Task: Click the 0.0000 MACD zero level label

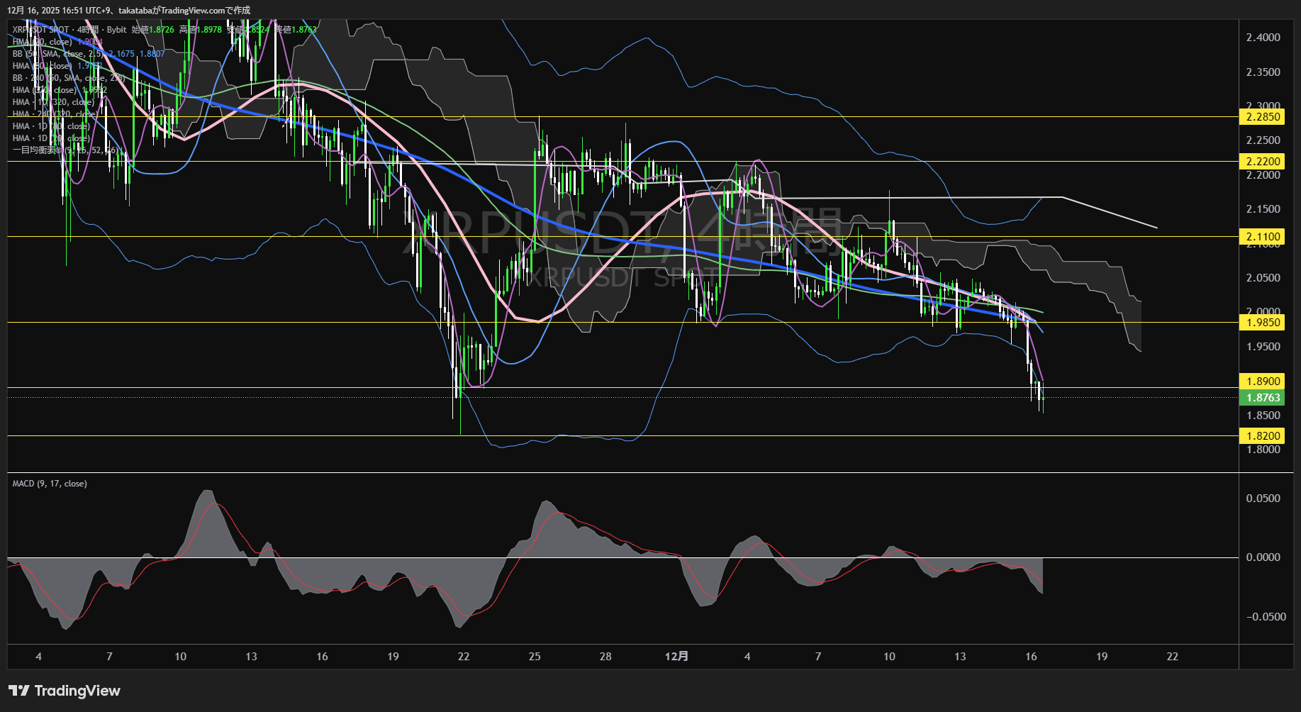Action: [x=1263, y=557]
